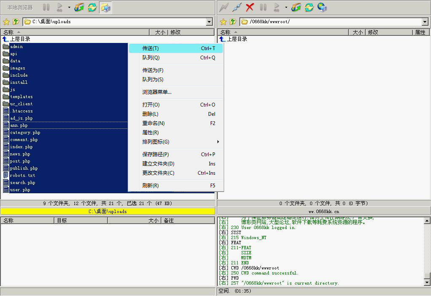Sort local files by the 修改 column header
The height and width of the screenshot is (296, 431).
(x=191, y=32)
